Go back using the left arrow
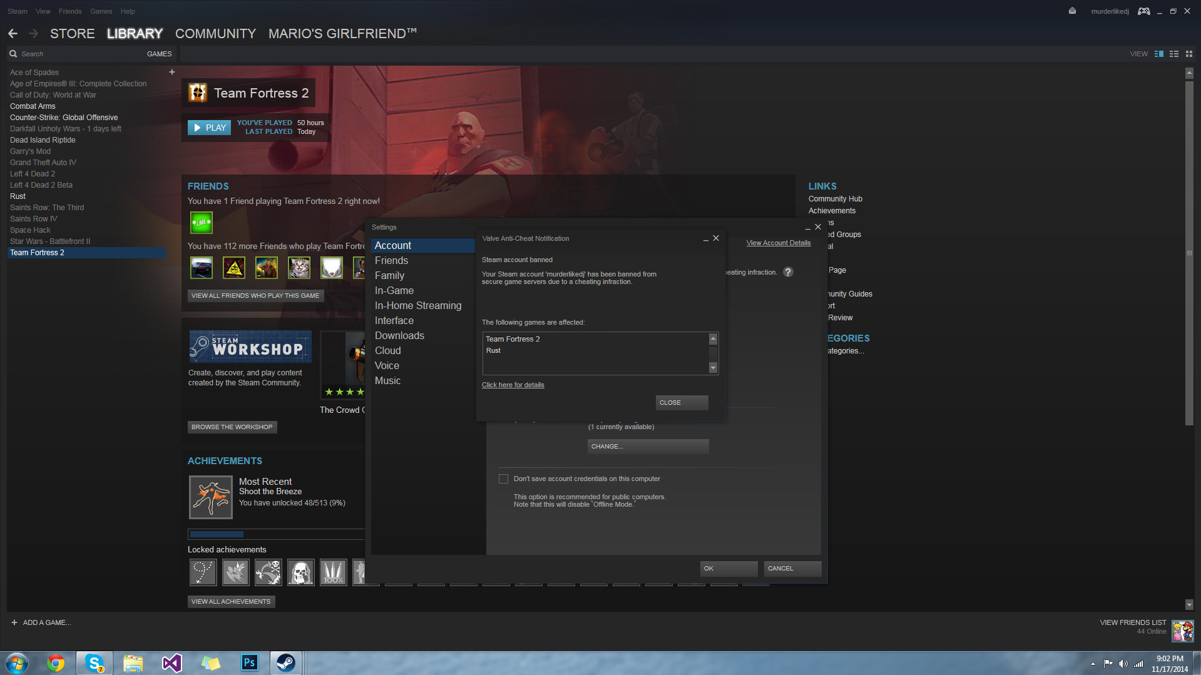Image resolution: width=1201 pixels, height=675 pixels. point(13,33)
